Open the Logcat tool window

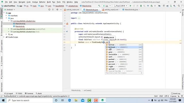(x=9, y=94)
